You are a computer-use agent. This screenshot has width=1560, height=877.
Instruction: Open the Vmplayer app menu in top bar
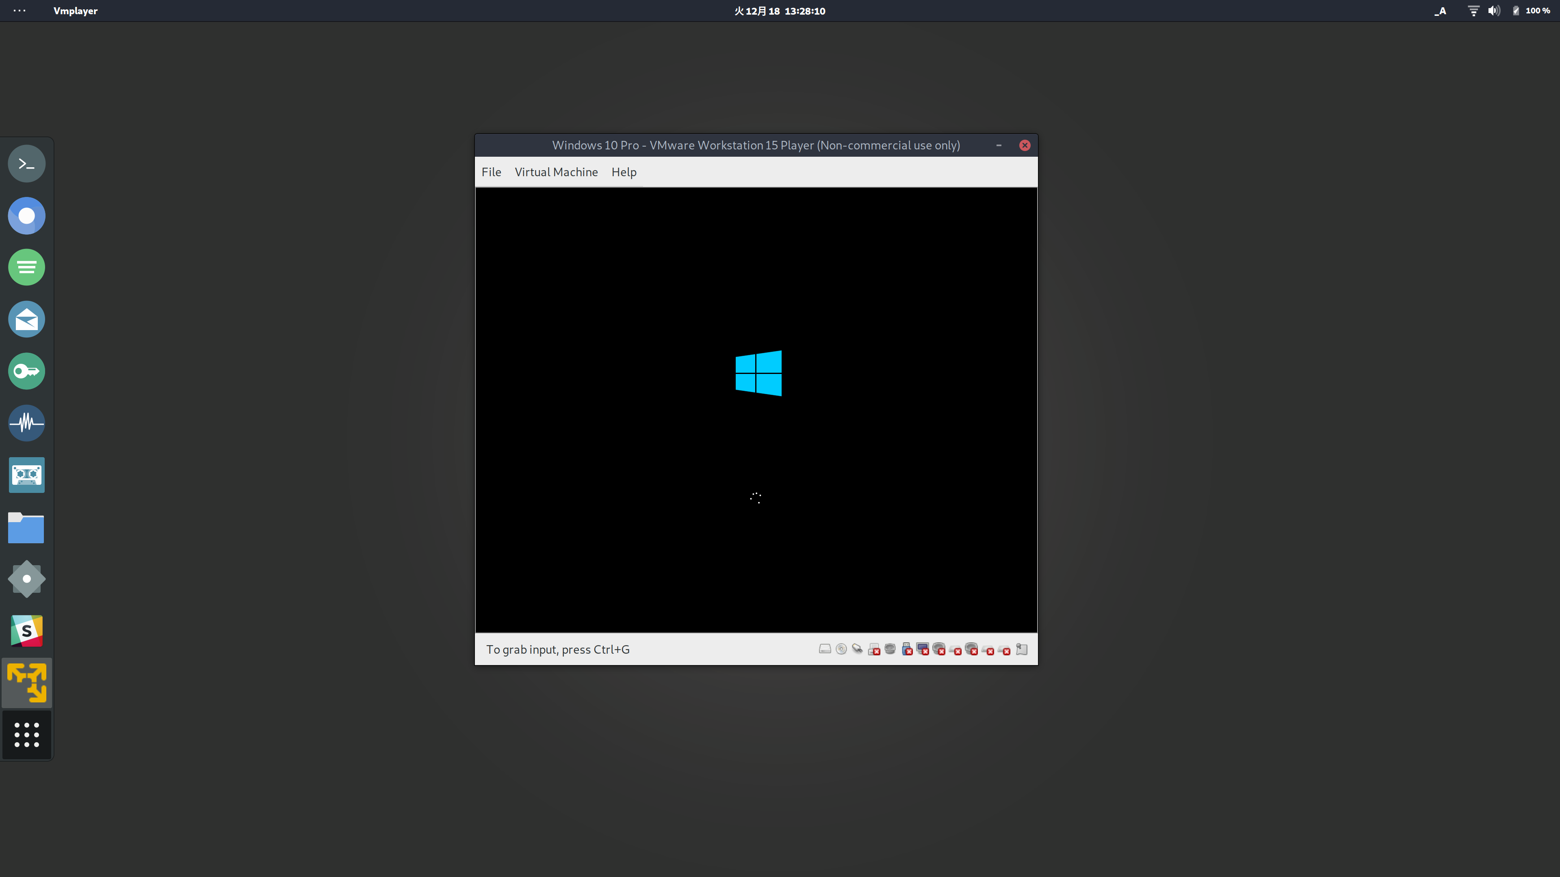(x=75, y=11)
